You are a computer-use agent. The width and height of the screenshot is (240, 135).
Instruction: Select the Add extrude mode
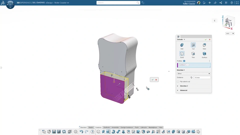[182, 46]
